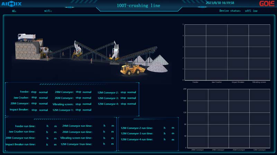Click the wifi status label
This screenshot has width=277, height=155.
48,11
